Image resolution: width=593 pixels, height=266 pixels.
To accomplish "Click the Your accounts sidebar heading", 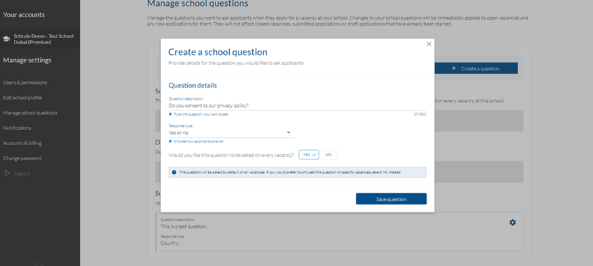I will tap(24, 14).
